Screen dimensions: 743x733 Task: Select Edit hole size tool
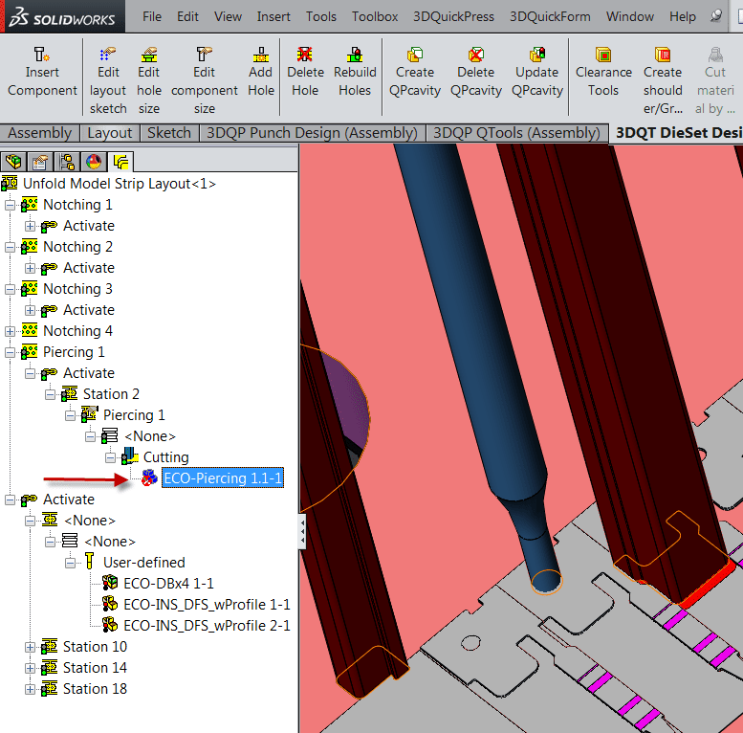(149, 80)
